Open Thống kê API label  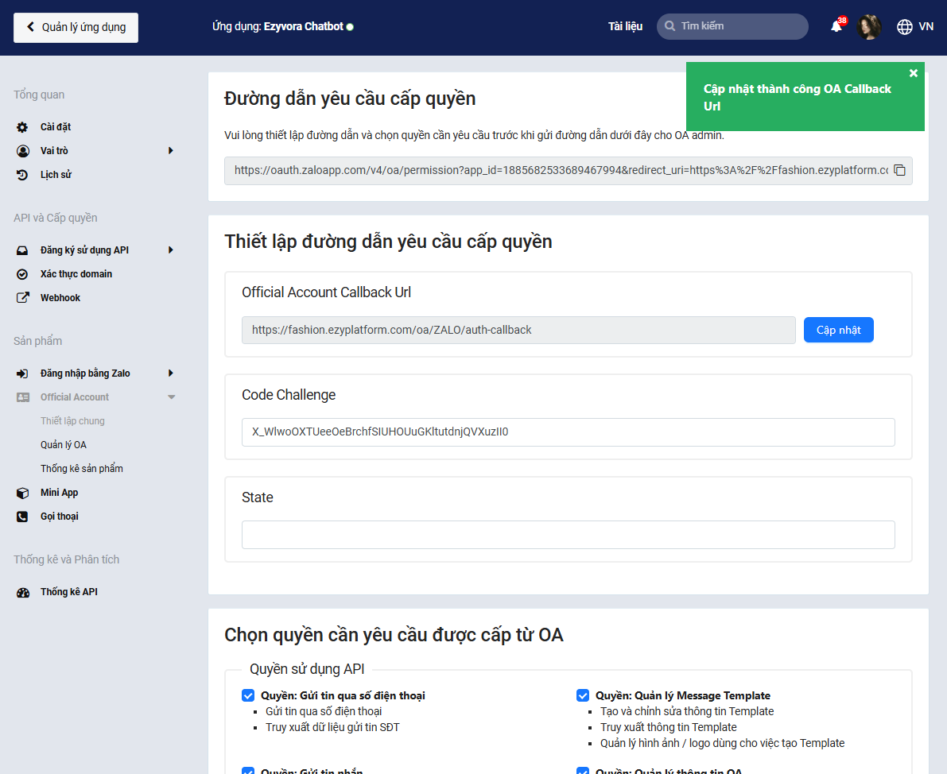[x=69, y=592]
